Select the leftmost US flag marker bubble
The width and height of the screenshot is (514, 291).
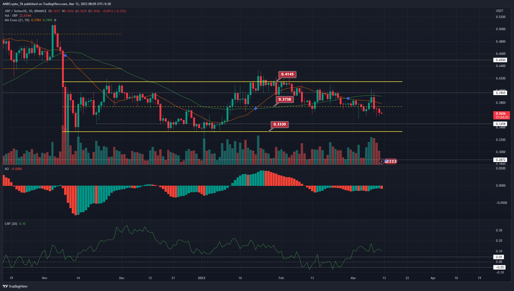(387, 161)
